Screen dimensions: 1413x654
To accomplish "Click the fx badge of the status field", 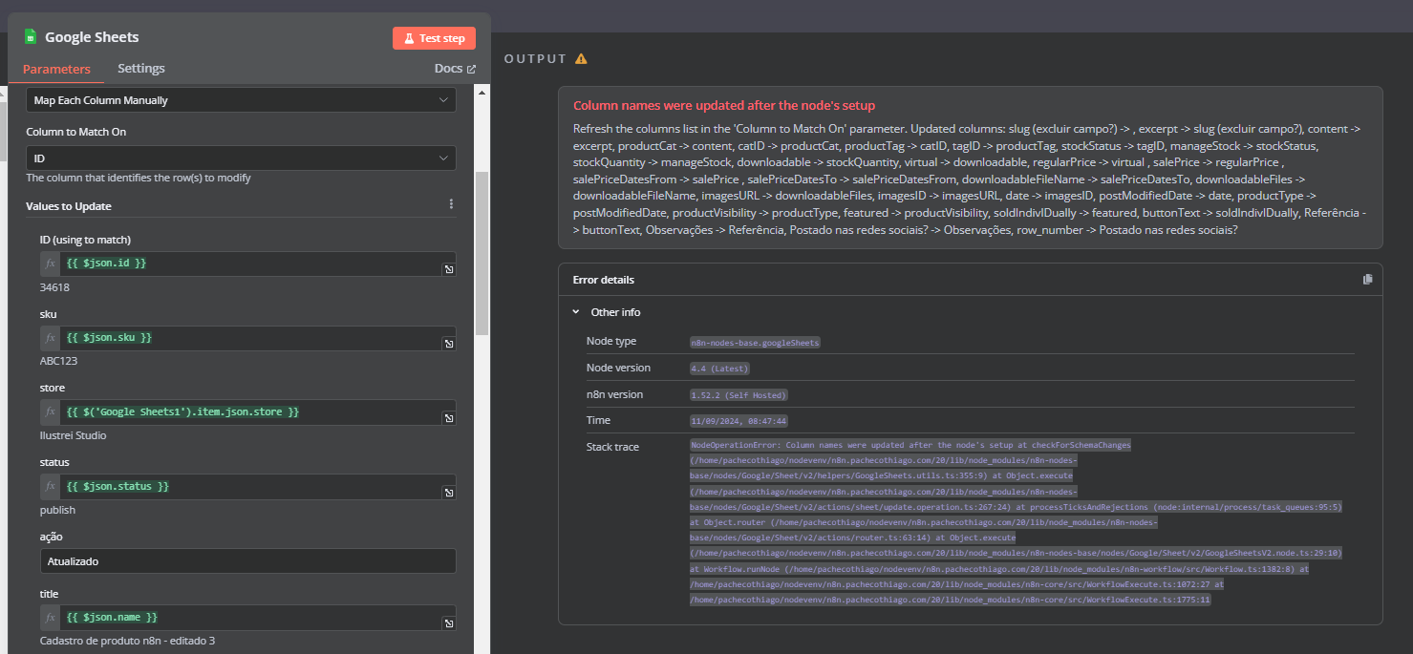I will pos(51,487).
